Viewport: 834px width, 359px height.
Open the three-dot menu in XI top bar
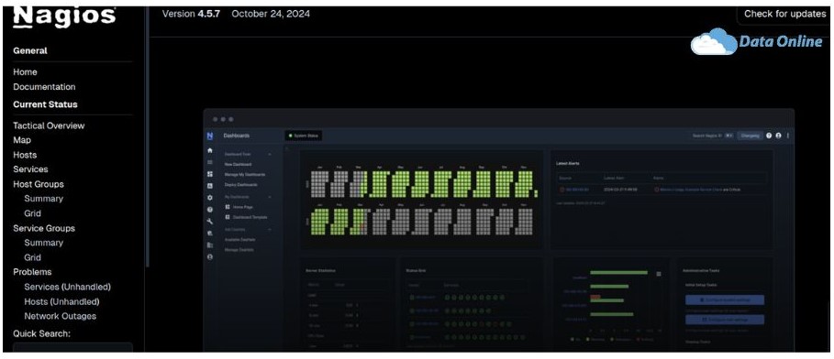[788, 136]
